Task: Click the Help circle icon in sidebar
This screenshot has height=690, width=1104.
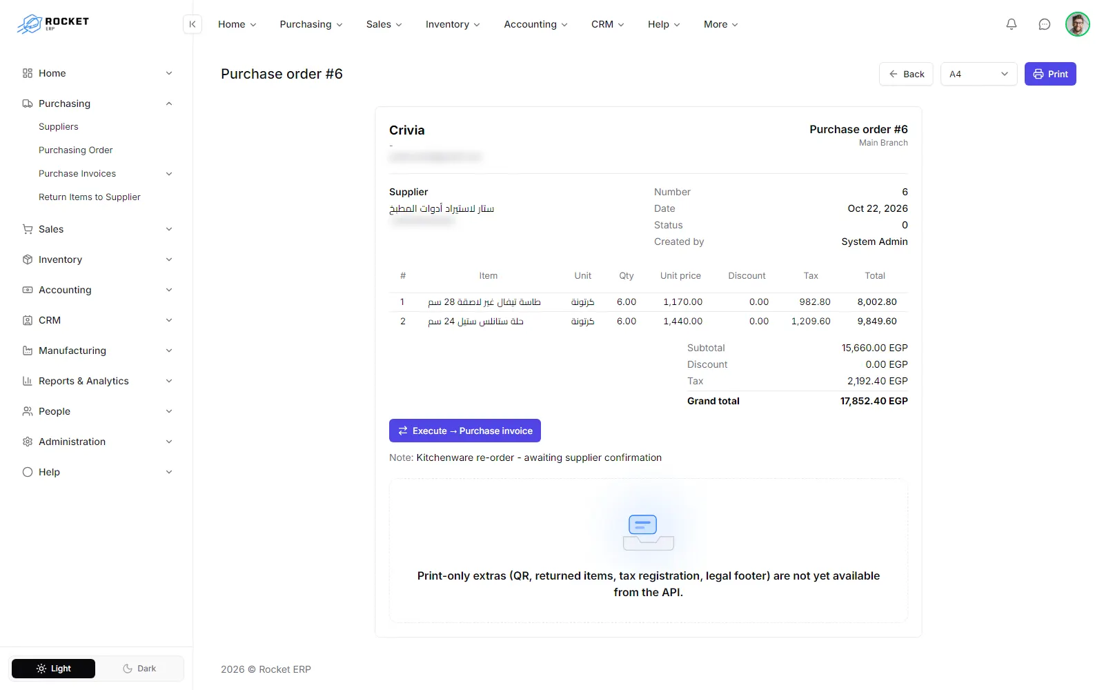Action: coord(28,472)
